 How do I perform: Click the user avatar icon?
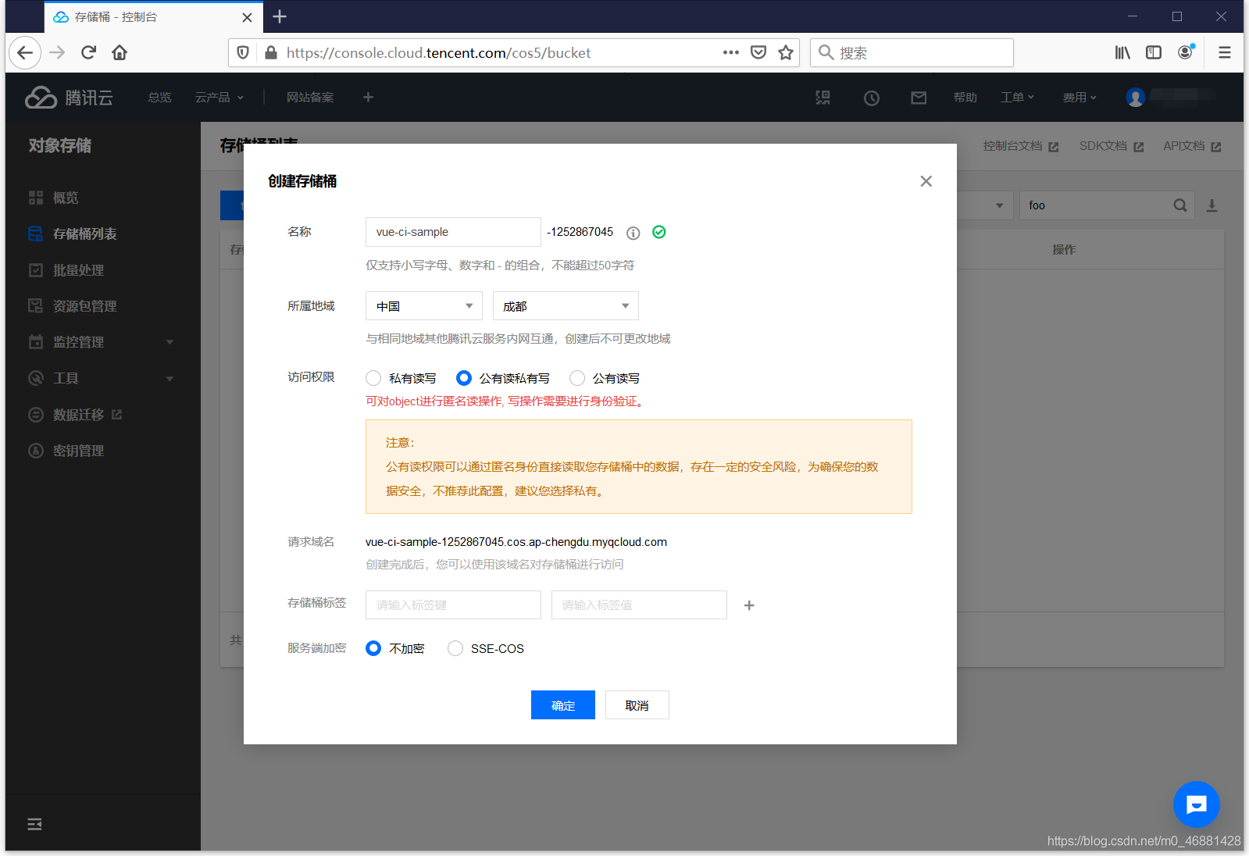coord(1135,97)
